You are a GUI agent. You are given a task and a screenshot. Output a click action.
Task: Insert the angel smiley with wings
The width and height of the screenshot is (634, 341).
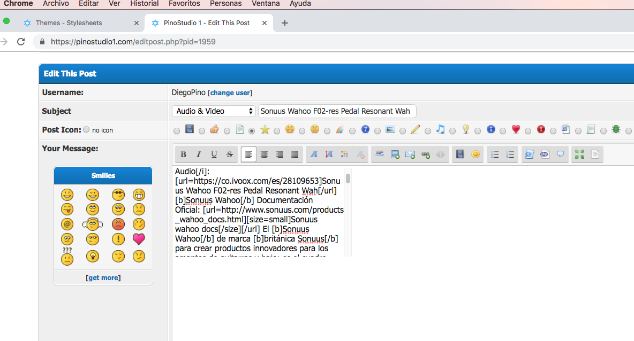click(93, 224)
